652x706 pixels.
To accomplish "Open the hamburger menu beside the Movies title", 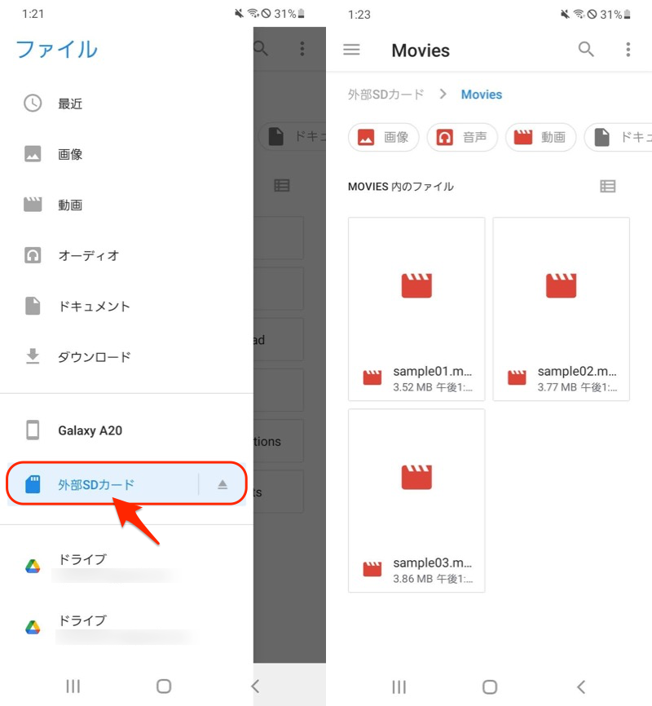I will pos(351,50).
